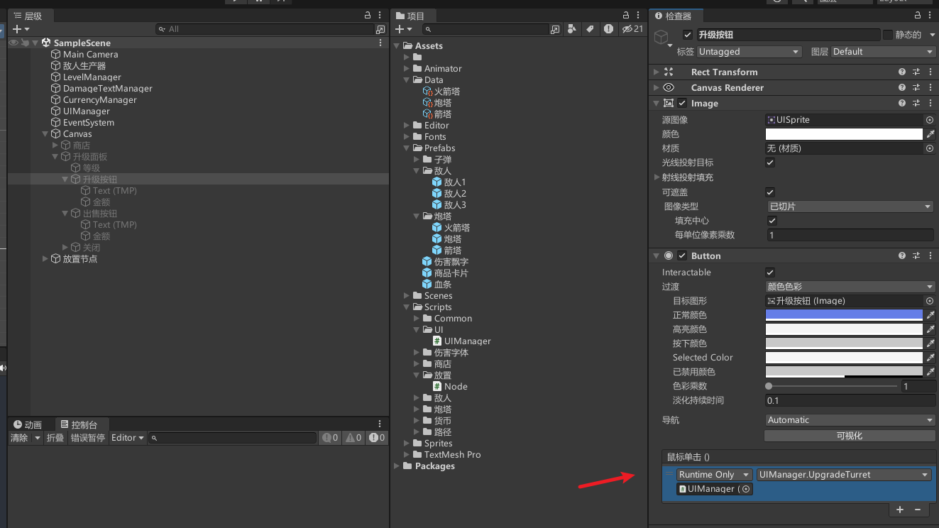
Task: Click the 可视化 button
Action: (x=850, y=436)
